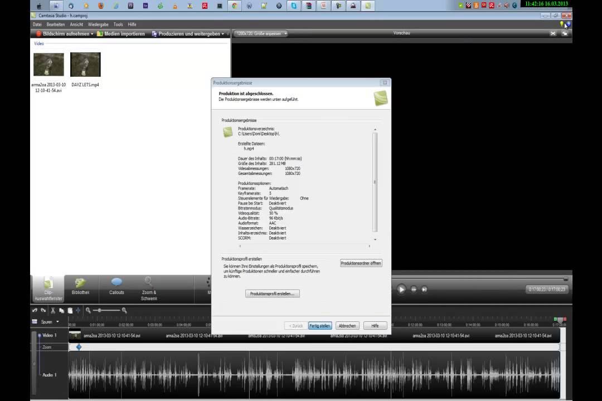The height and width of the screenshot is (401, 602).
Task: Adjust the timeline zoom slider
Action: (100, 310)
